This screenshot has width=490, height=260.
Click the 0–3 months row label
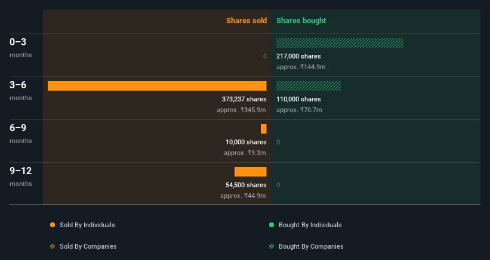click(x=21, y=48)
